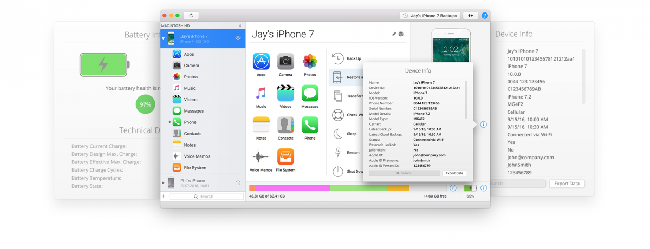
Task: Focus the Search field in the Device Info popover
Action: pyautogui.click(x=404, y=173)
